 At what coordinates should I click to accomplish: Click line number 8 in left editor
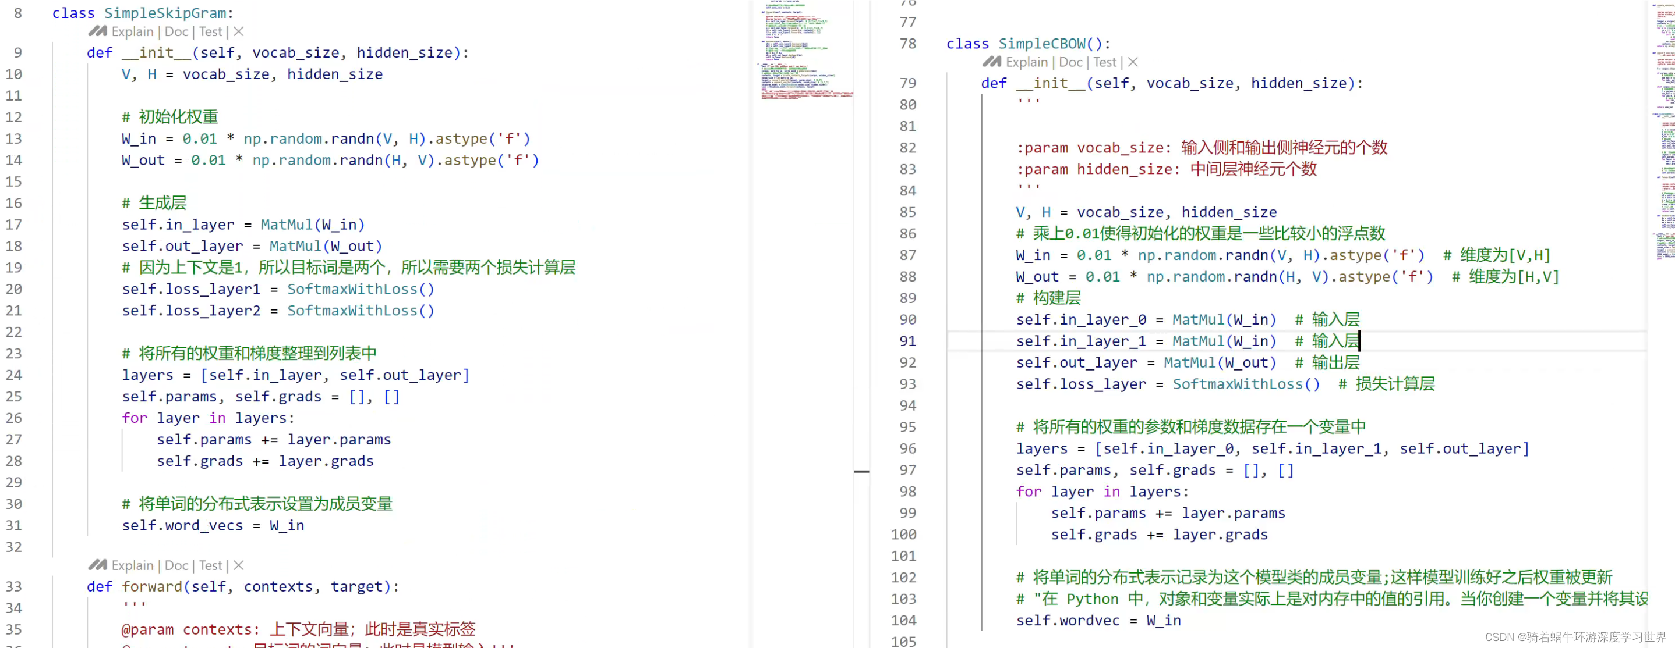(17, 13)
